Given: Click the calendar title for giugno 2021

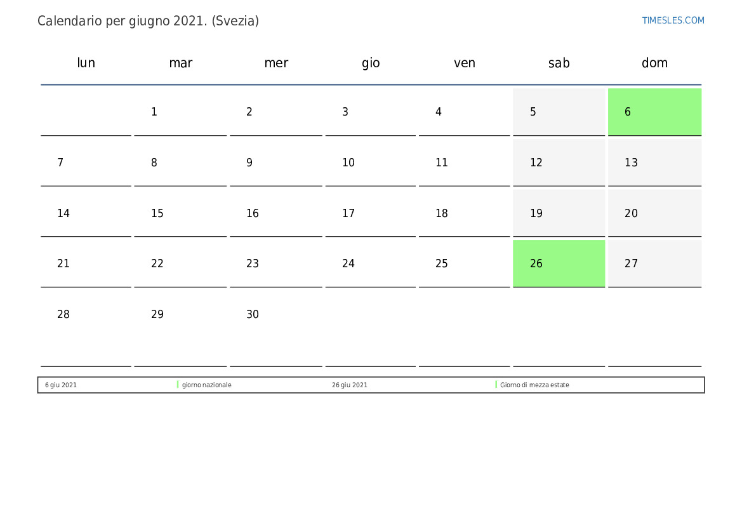Looking at the screenshot, I should coord(148,21).
